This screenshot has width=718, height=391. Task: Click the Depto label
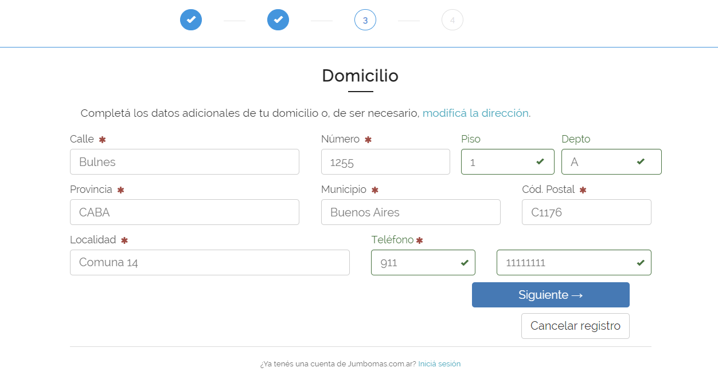coord(576,139)
